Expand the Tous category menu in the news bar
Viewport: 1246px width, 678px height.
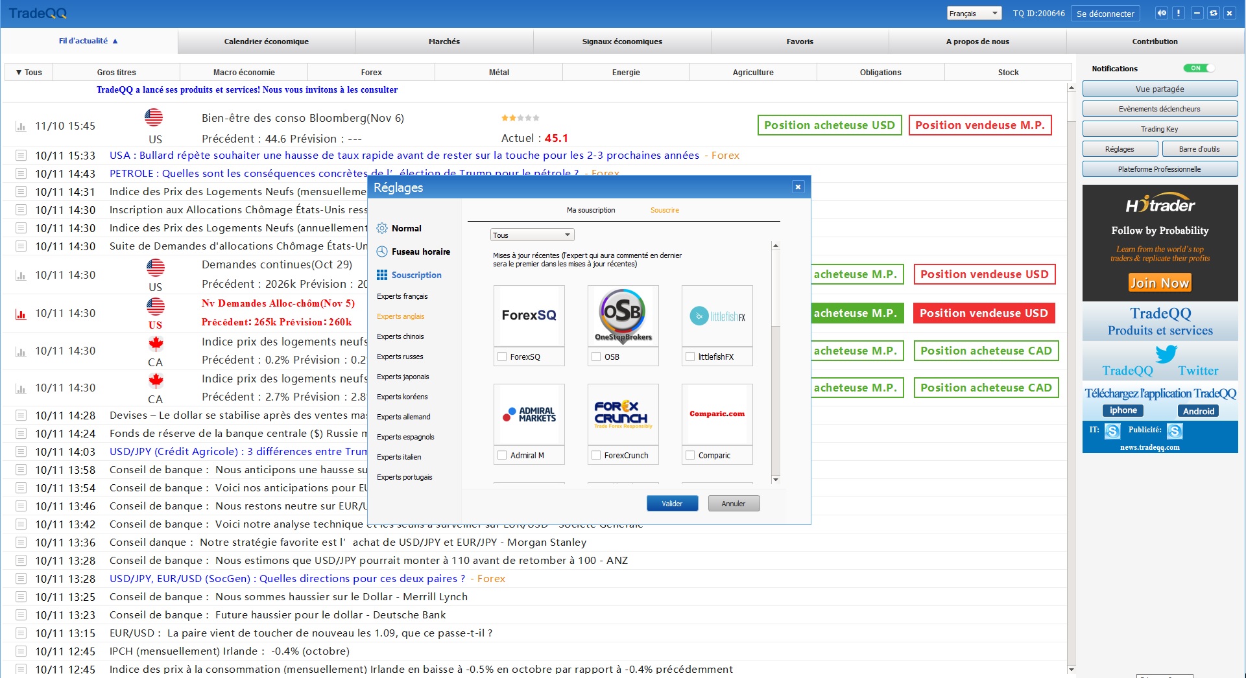coord(29,73)
